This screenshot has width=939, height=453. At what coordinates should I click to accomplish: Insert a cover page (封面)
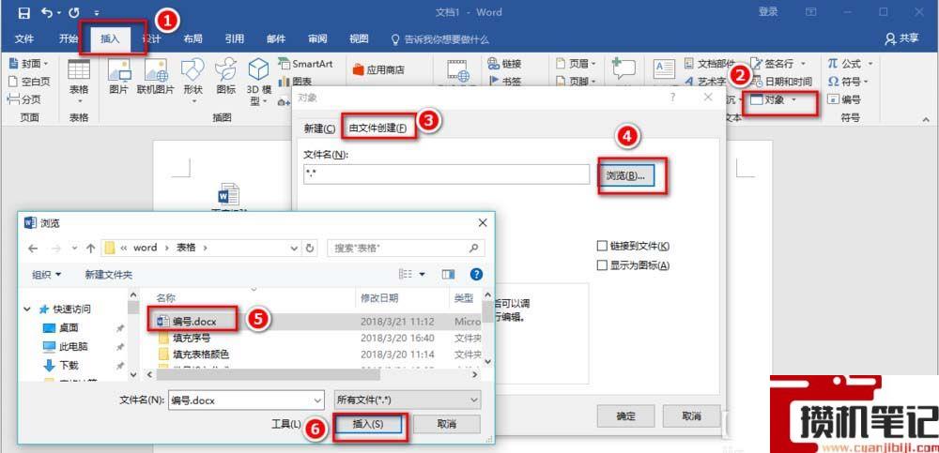29,64
